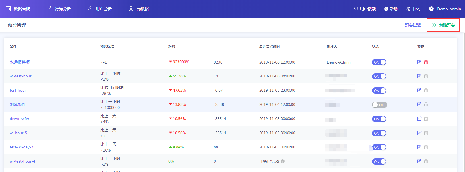Image resolution: width=465 pixels, height=172 pixels.
Task: Click the 任务已失效 help question icon
Action: click(x=283, y=161)
